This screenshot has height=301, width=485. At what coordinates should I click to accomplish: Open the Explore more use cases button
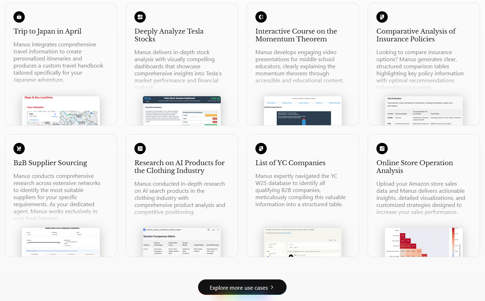tap(238, 288)
